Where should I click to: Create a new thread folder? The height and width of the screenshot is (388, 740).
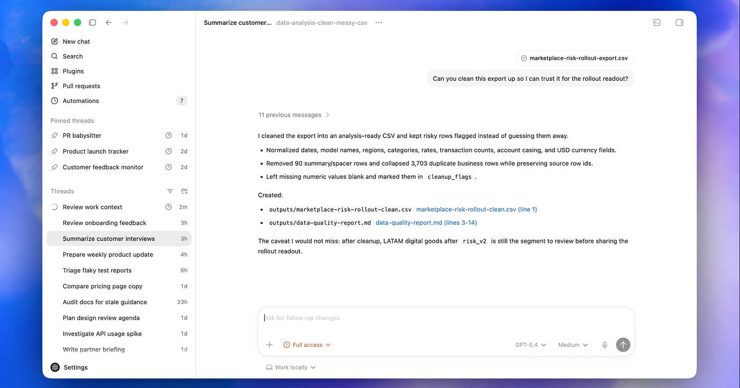(183, 191)
